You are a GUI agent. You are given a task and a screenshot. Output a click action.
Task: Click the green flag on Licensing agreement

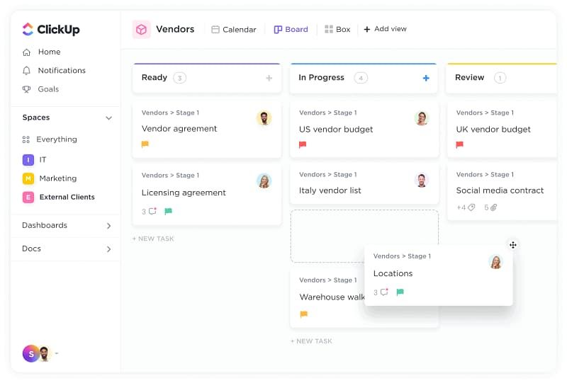pyautogui.click(x=169, y=211)
